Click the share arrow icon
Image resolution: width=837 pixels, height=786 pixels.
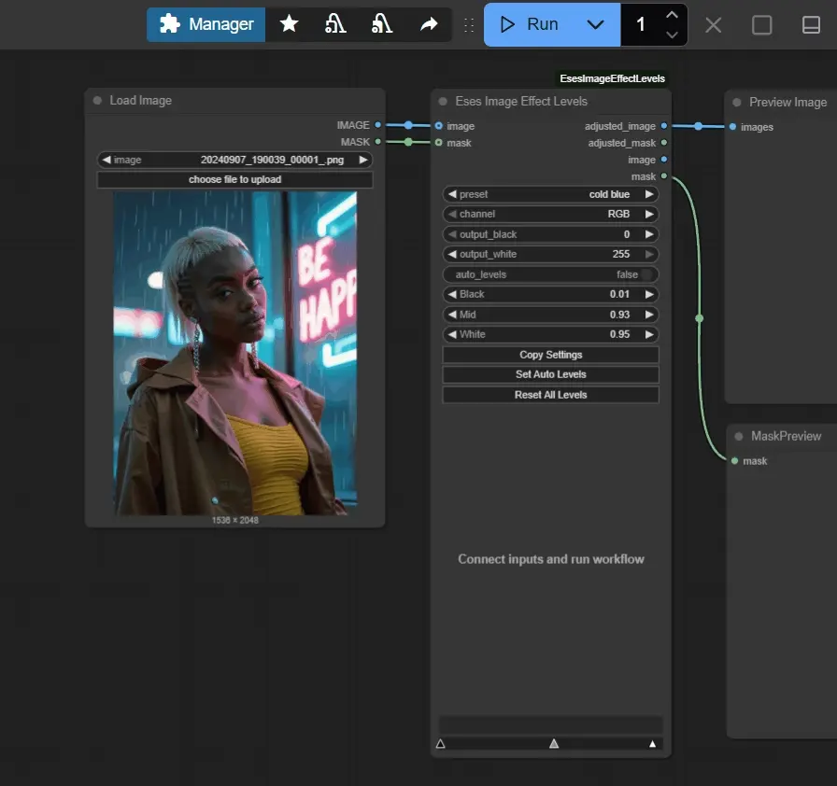pos(429,24)
